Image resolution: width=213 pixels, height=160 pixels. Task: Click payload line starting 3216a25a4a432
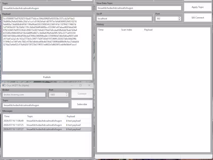point(40,45)
